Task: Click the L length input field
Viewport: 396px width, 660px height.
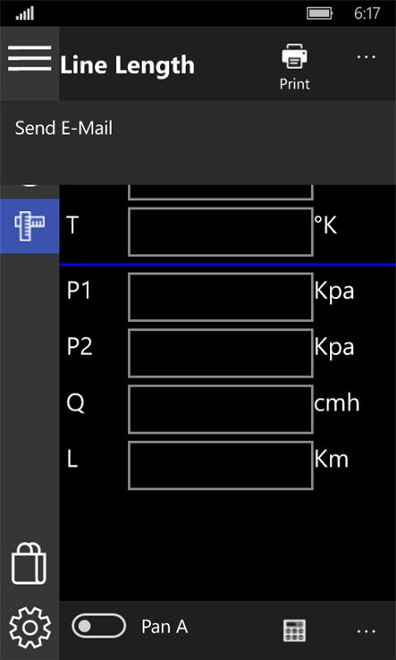Action: 221,465
